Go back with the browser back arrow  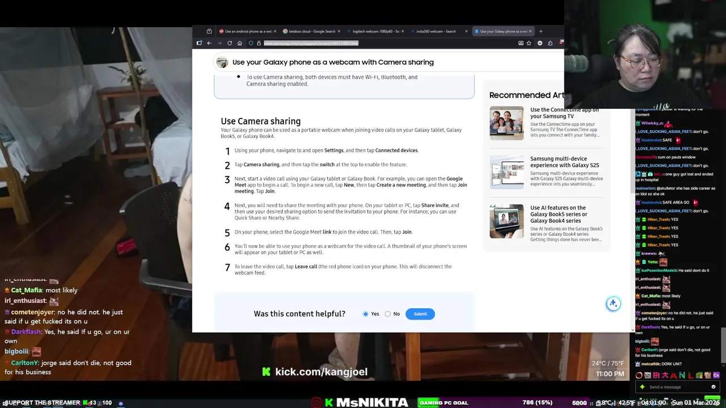pyautogui.click(x=209, y=43)
